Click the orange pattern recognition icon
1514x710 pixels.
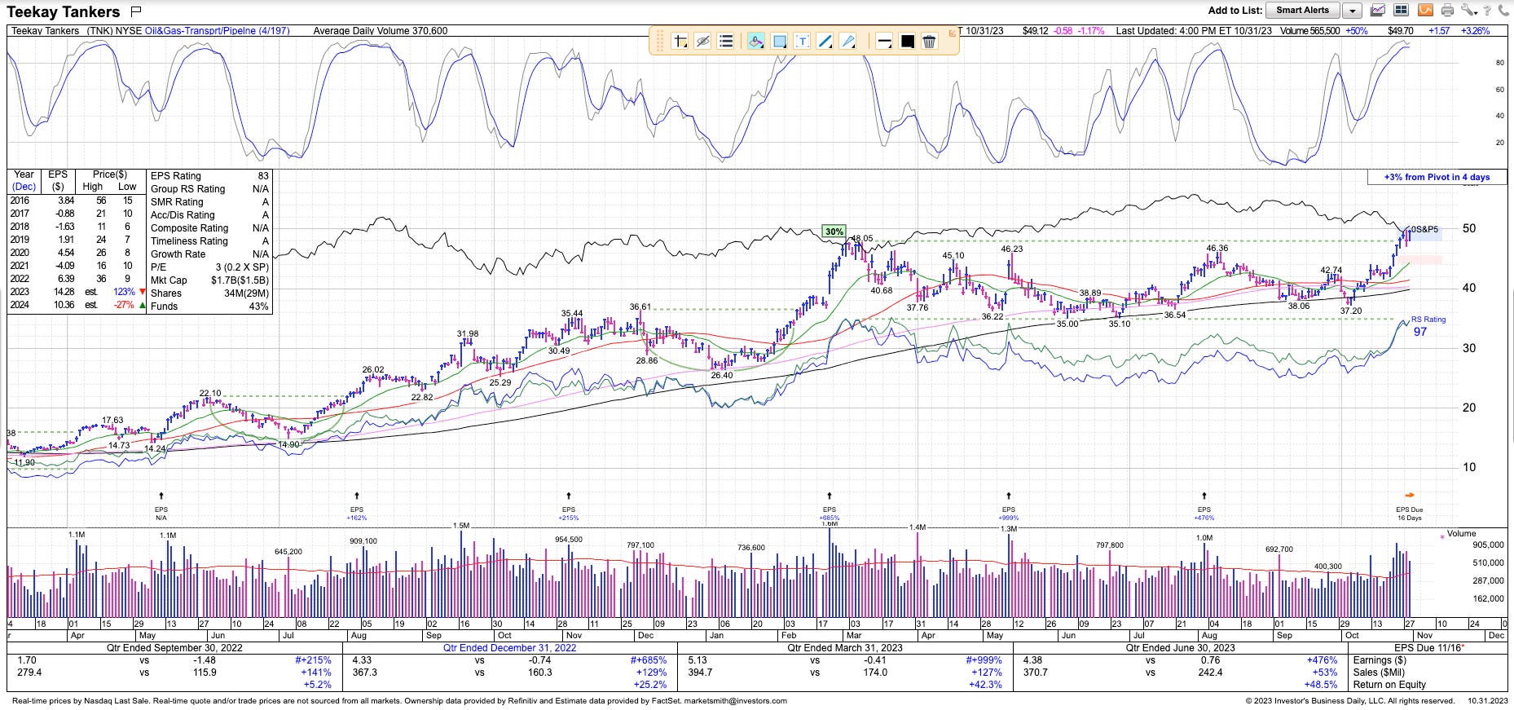1425,11
